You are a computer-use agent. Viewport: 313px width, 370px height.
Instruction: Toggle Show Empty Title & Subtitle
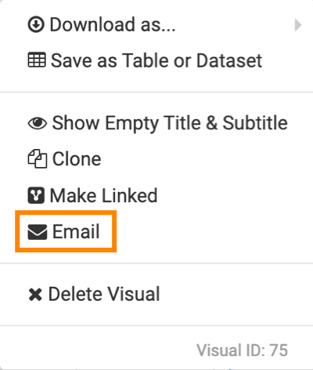156,123
